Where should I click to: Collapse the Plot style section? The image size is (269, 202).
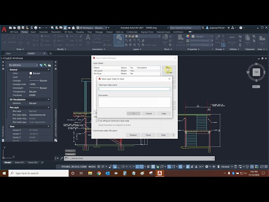[49, 108]
